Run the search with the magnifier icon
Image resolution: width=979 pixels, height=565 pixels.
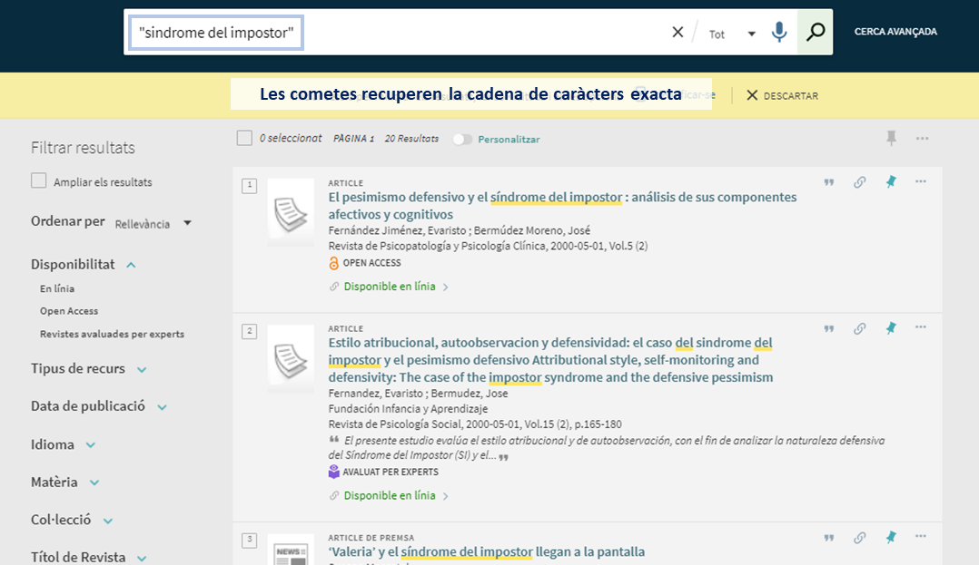(815, 32)
